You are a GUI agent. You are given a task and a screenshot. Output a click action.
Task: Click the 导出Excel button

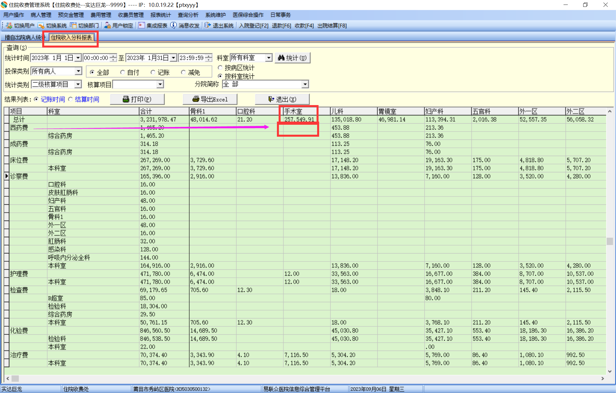tap(210, 99)
